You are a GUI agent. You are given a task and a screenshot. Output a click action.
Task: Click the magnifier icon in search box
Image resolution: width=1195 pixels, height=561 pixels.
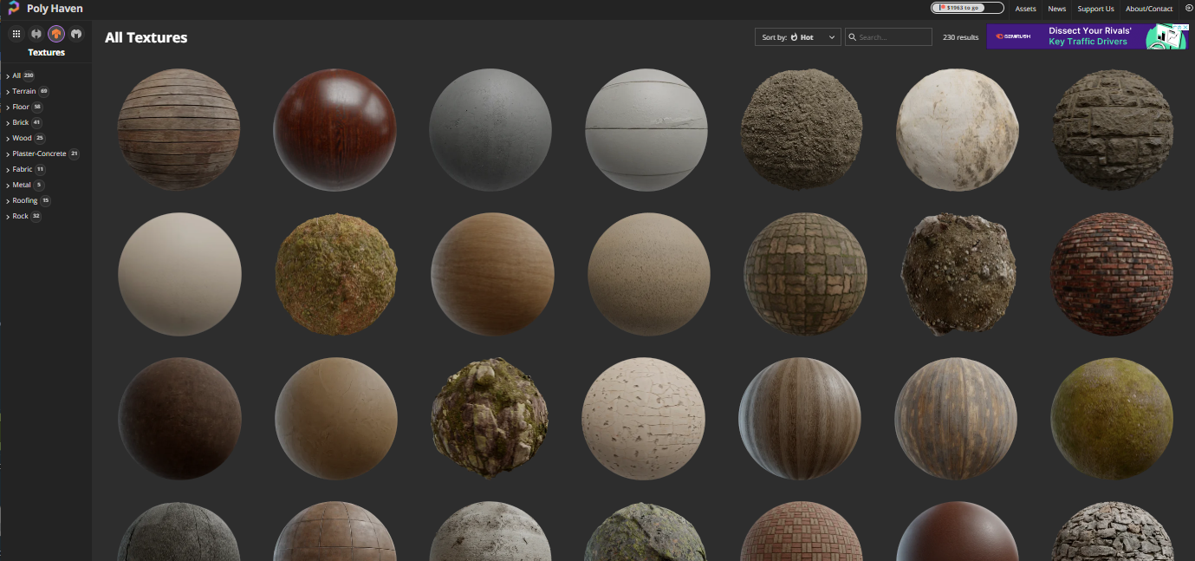click(853, 37)
